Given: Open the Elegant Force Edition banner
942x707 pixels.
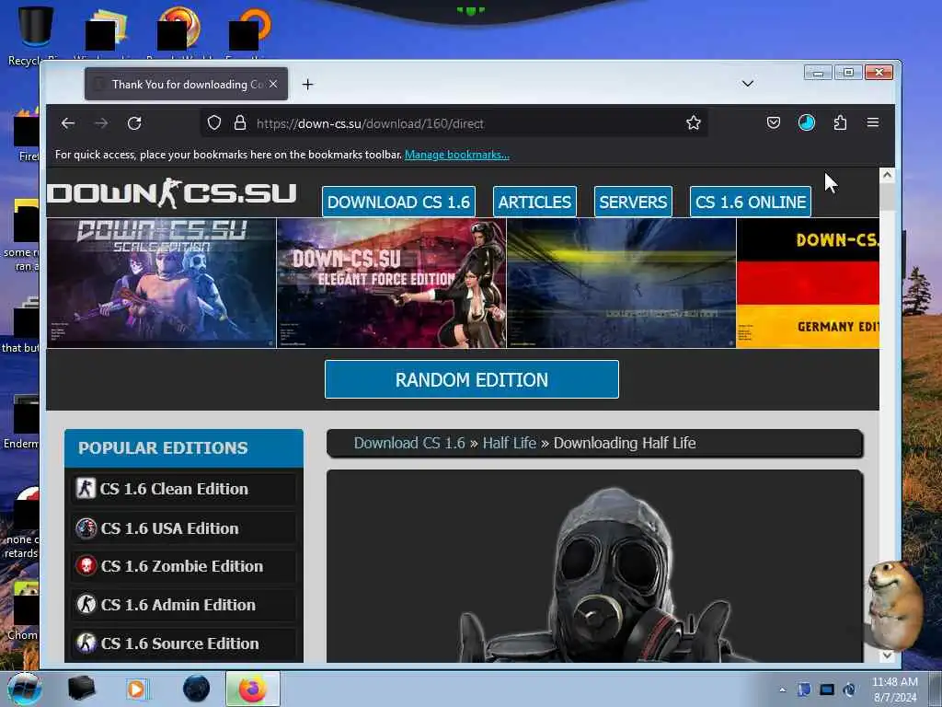Looking at the screenshot, I should pyautogui.click(x=391, y=284).
